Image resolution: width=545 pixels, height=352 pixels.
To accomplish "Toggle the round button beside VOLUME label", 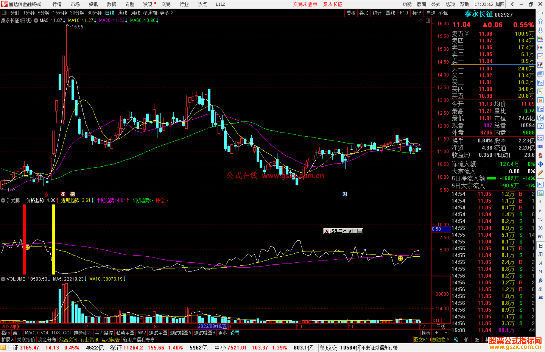I will tap(3, 279).
